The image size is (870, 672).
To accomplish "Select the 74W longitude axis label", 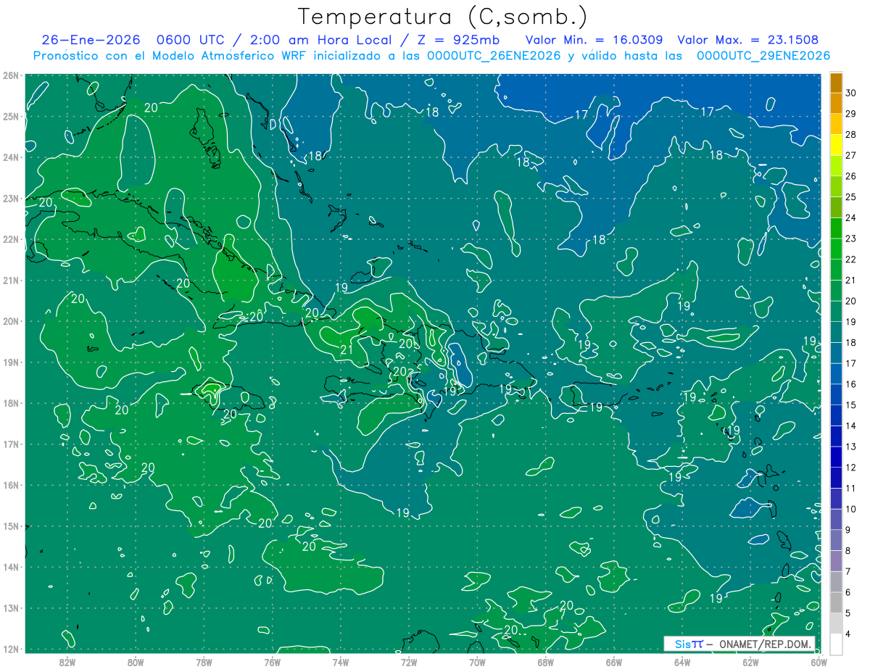I will tap(341, 662).
